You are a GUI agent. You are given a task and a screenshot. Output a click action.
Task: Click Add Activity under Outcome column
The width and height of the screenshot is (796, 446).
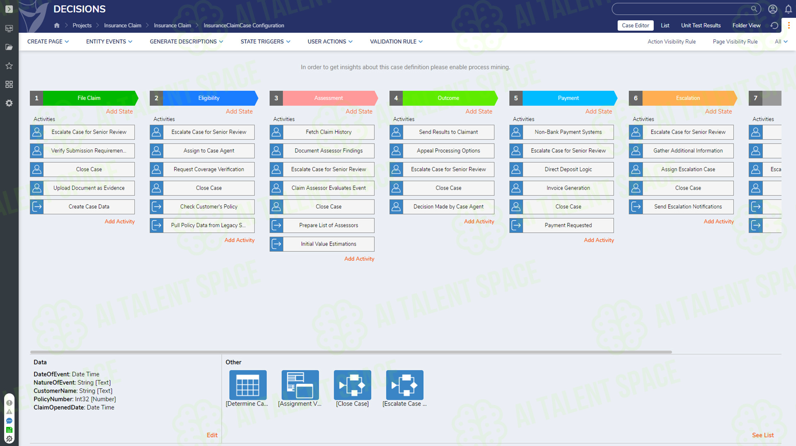pyautogui.click(x=479, y=222)
